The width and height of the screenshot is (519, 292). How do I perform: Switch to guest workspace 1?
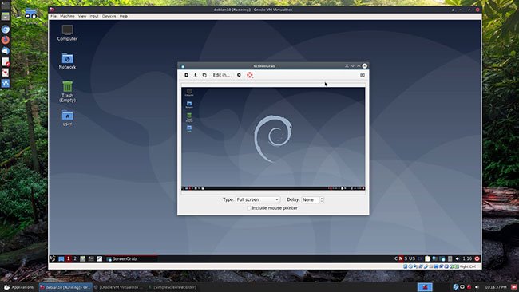coord(69,258)
